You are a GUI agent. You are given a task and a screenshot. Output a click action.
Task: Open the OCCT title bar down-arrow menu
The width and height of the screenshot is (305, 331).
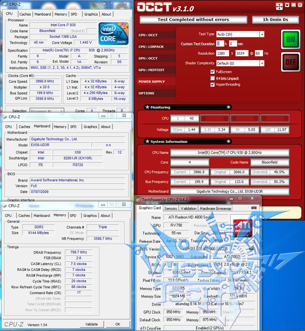(x=287, y=5)
